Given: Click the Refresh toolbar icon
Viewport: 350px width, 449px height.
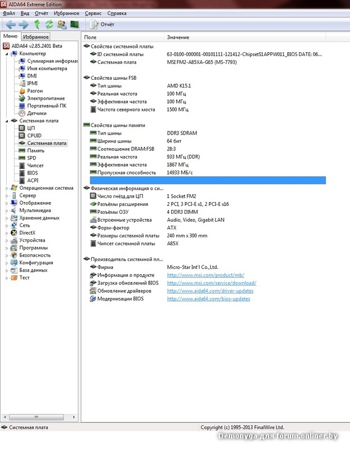Looking at the screenshot, I should 49,25.
